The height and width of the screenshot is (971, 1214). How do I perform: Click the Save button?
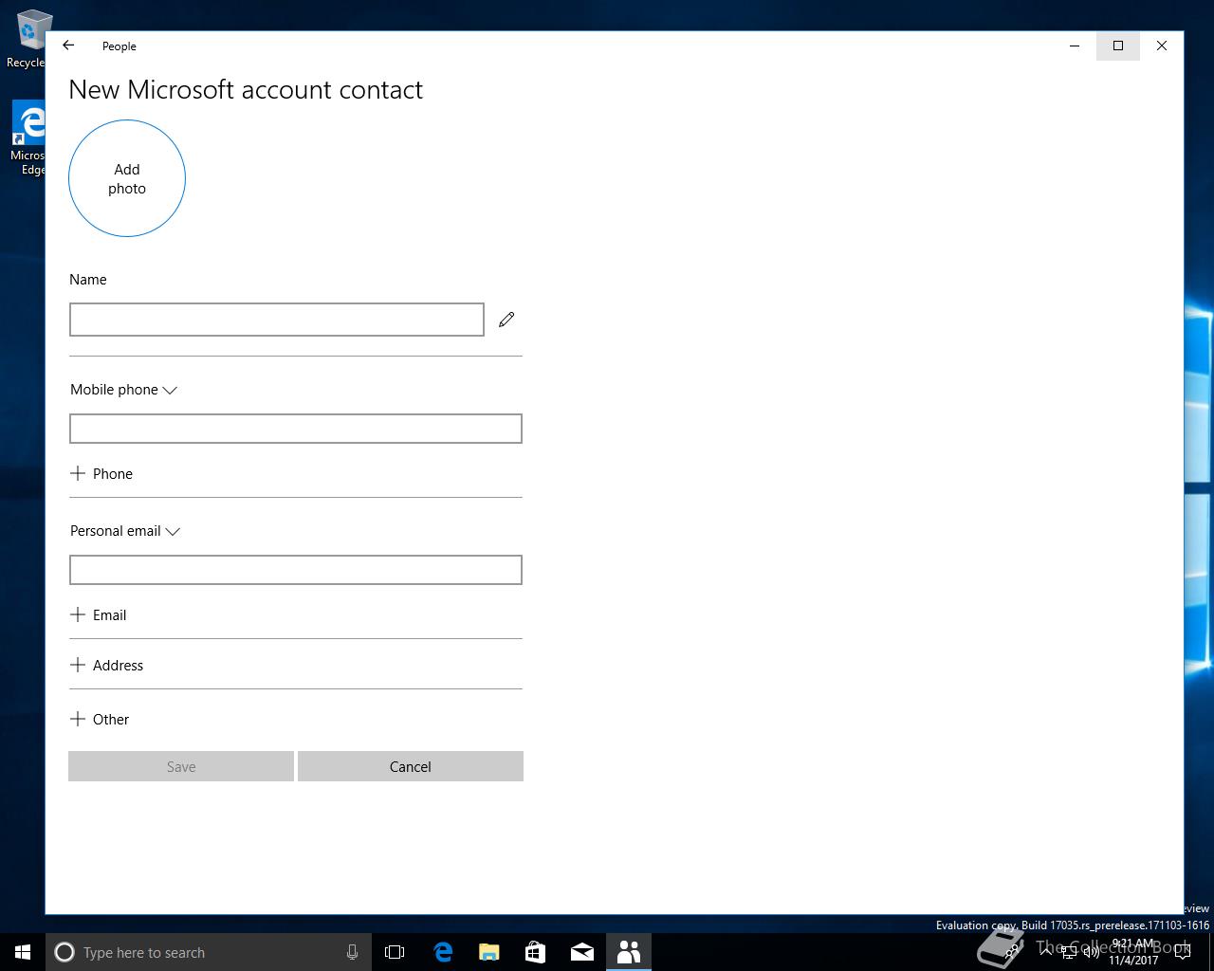181,766
